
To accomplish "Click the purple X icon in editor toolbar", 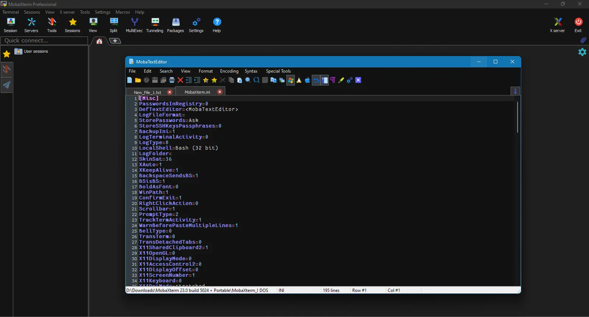I will (358, 80).
